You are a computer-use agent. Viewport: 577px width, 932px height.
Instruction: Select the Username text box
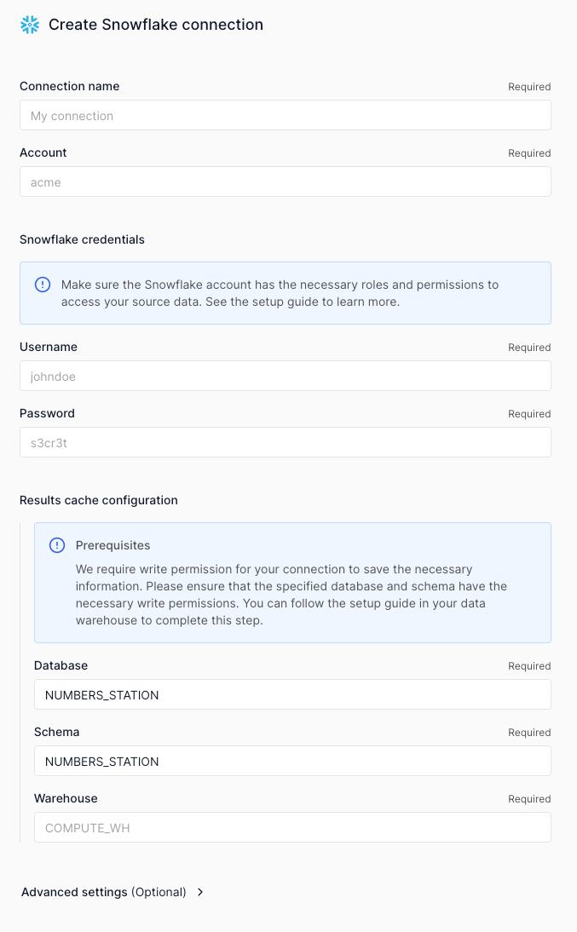point(285,376)
